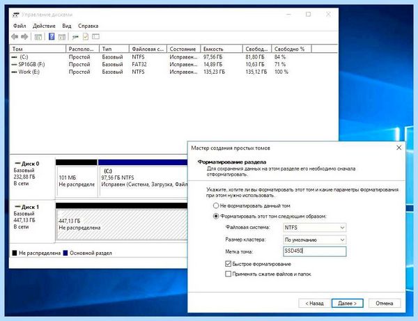Sort by the 'Состояние' column header
The width and height of the screenshot is (418, 321).
tap(183, 49)
